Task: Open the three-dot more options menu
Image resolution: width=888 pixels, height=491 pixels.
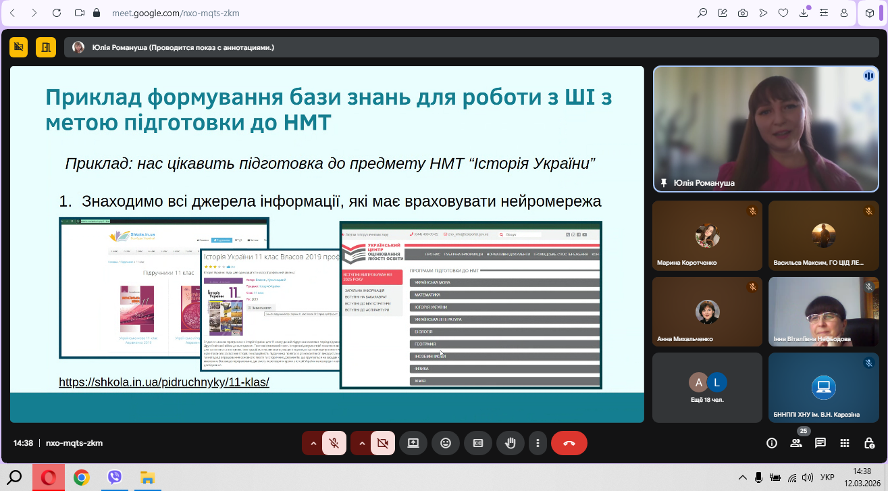Action: tap(538, 443)
